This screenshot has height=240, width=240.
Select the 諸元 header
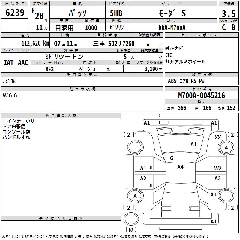tap(202, 101)
